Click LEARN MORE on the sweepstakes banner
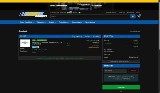 [96, 6]
